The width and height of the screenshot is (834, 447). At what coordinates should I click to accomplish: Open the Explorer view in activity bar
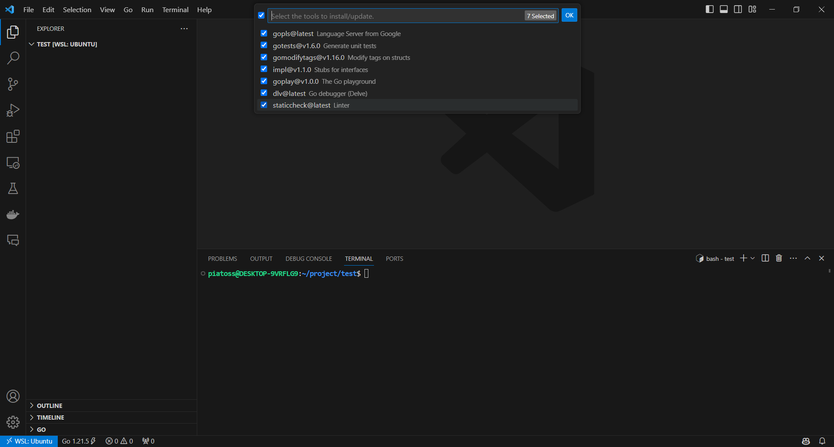click(x=13, y=32)
